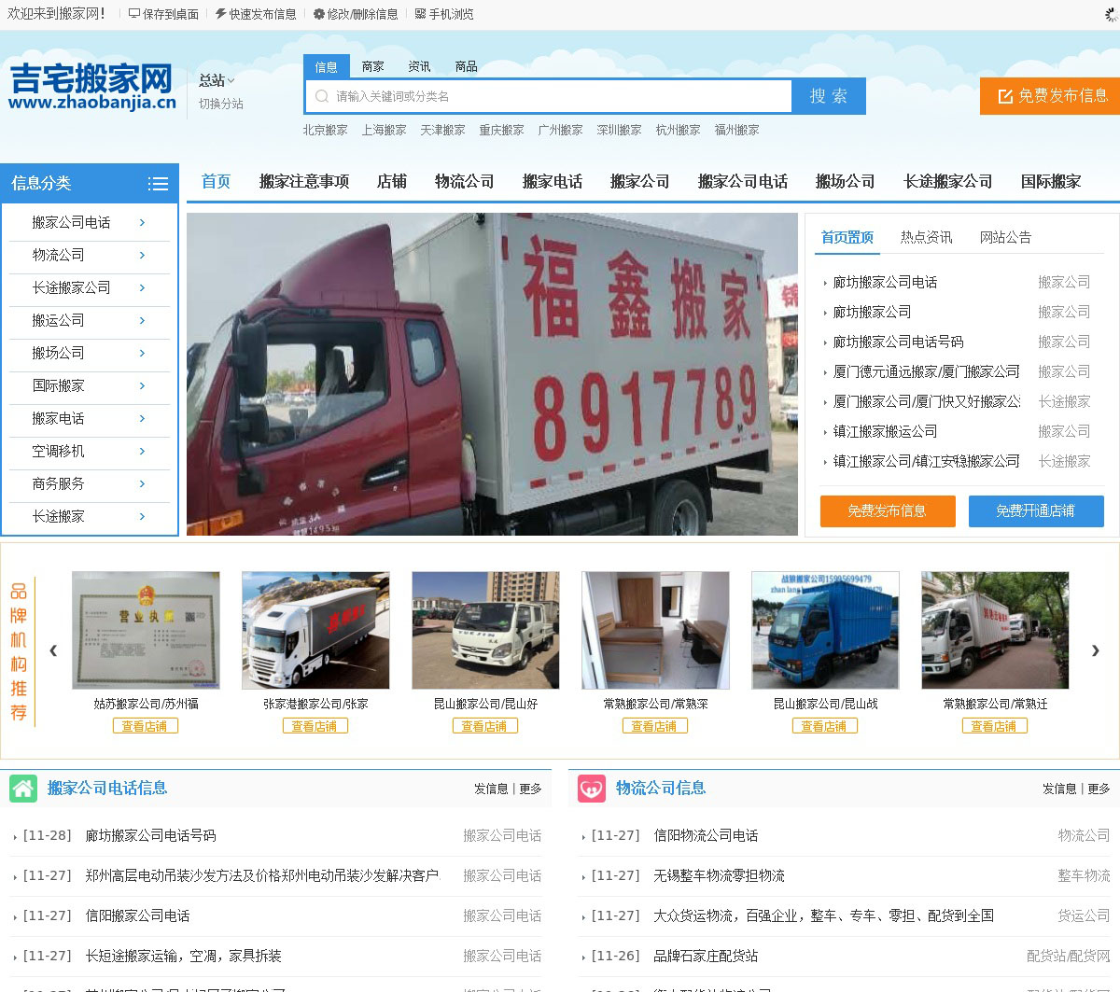Viewport: 1120px width, 992px height.
Task: Switch to 网站公告 tab
Action: (1005, 237)
